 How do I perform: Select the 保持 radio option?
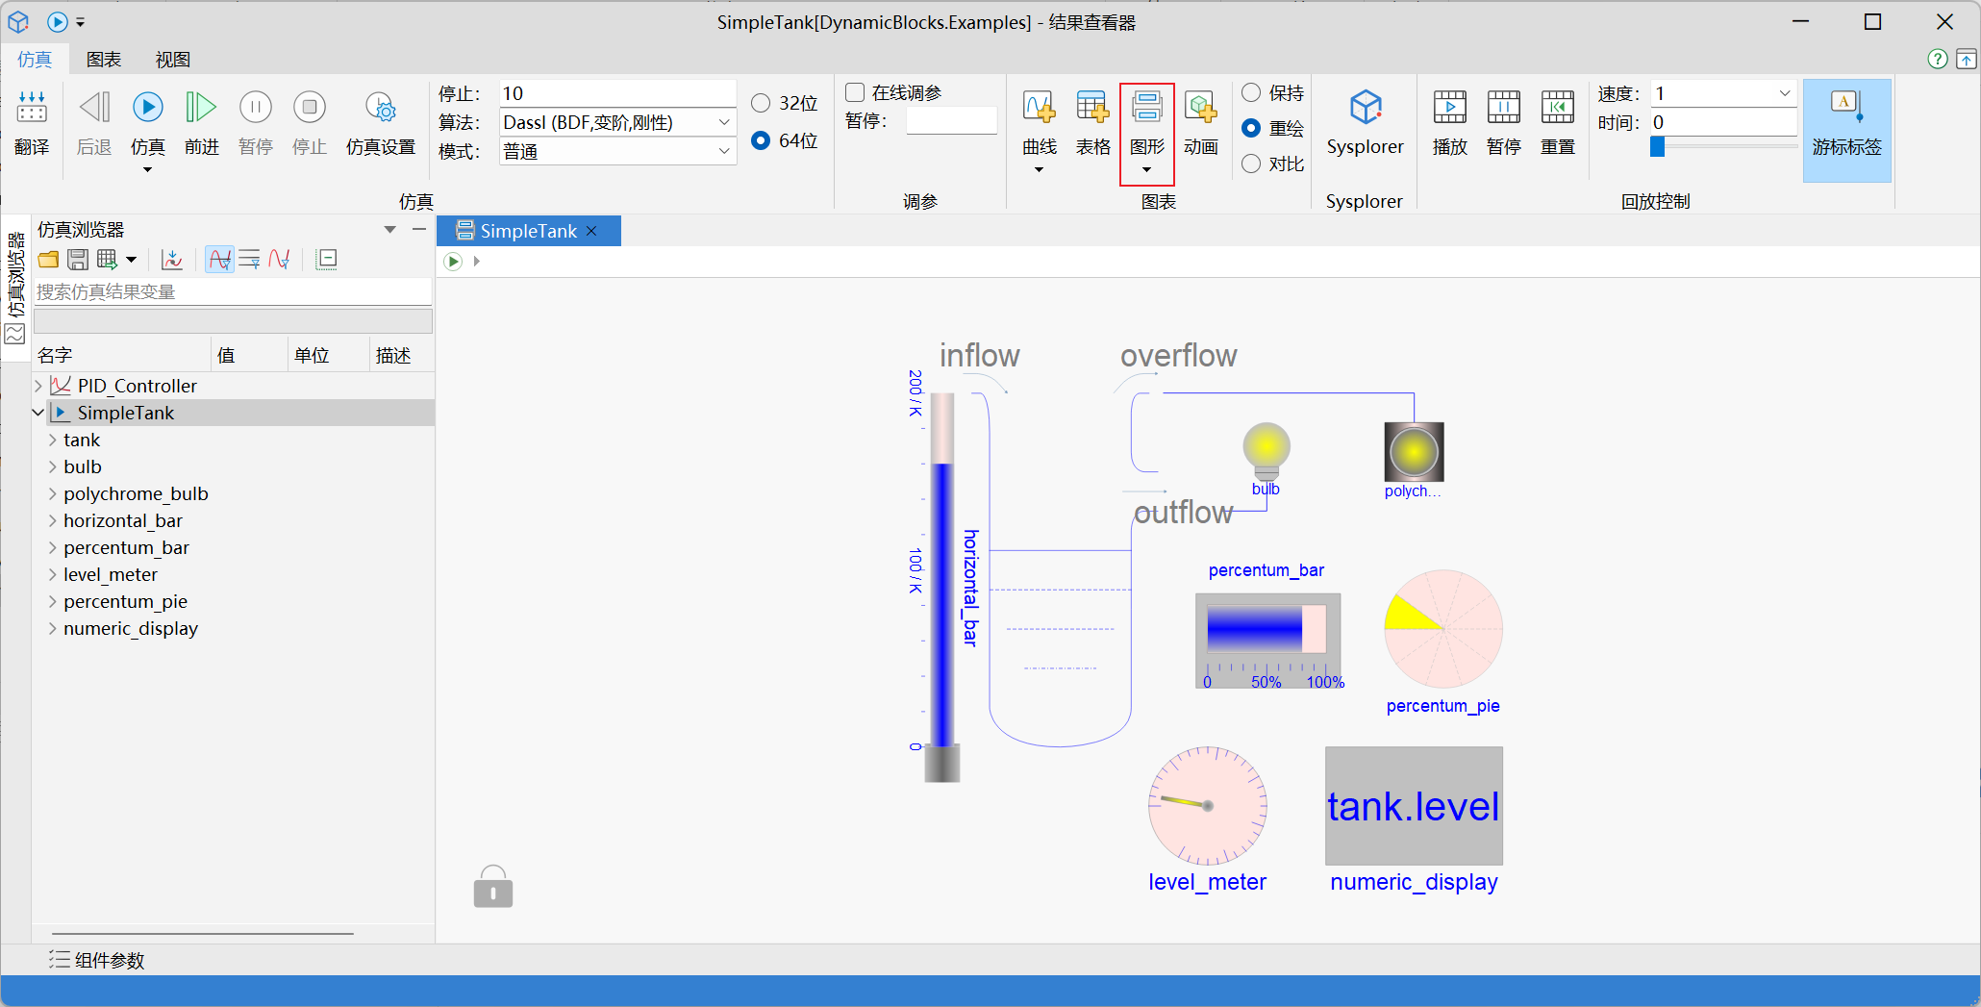coord(1251,92)
